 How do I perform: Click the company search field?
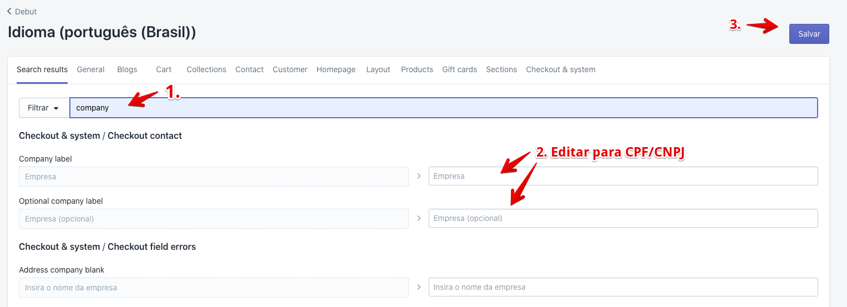click(x=443, y=108)
